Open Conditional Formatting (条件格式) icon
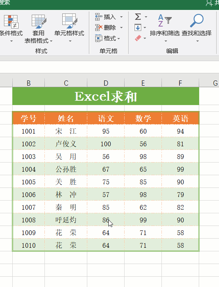219x287 pixels. (x=11, y=21)
